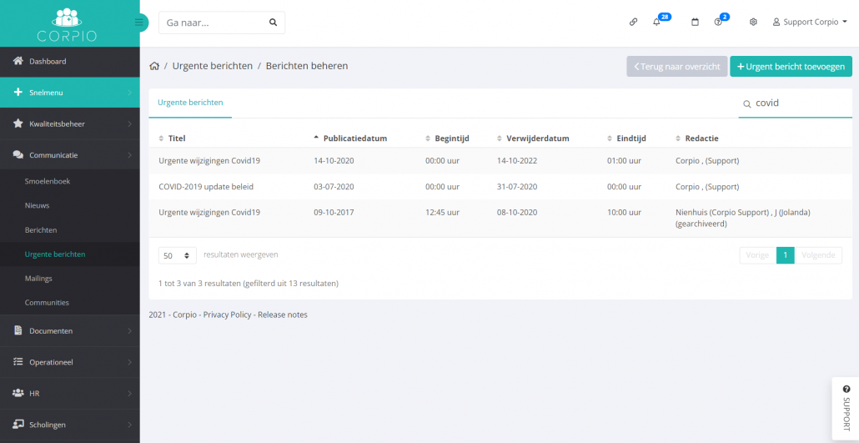Open the notifications bell icon

pos(656,23)
